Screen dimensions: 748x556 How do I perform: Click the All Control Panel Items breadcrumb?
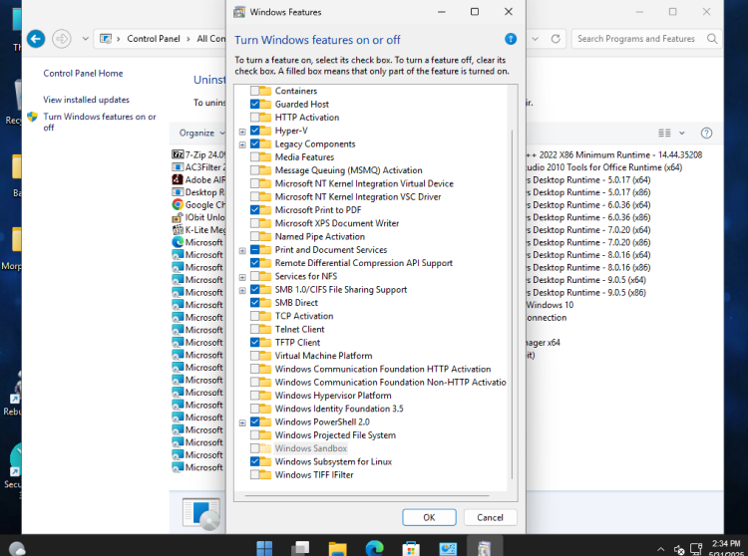click(210, 39)
